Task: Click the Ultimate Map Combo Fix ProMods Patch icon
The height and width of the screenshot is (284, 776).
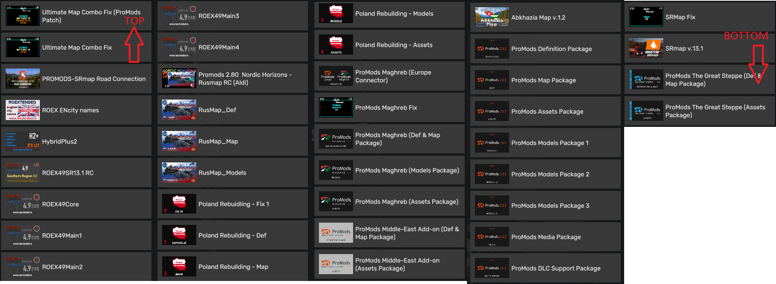Action: [x=23, y=16]
